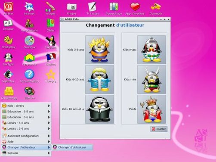Open the Aide menu entry
The image size is (216, 162).
click(x=26, y=142)
